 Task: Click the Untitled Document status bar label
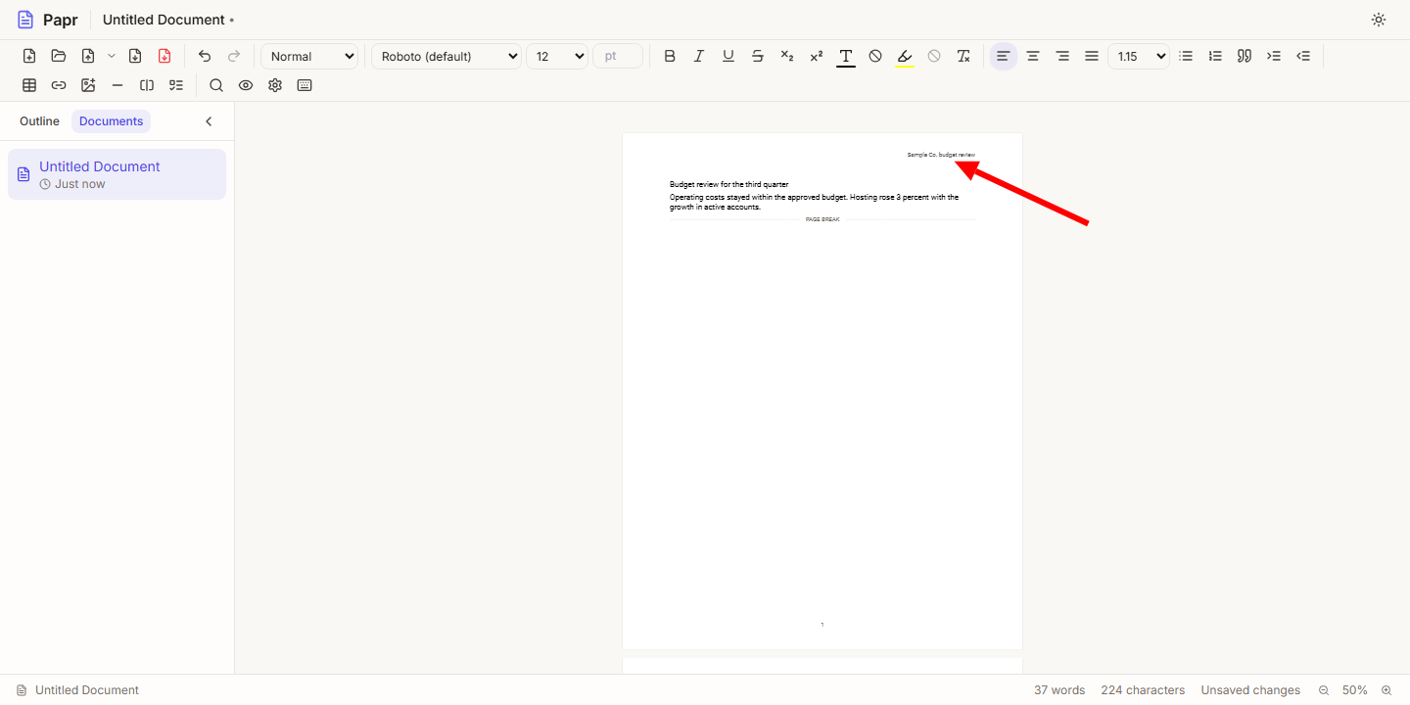click(x=78, y=690)
